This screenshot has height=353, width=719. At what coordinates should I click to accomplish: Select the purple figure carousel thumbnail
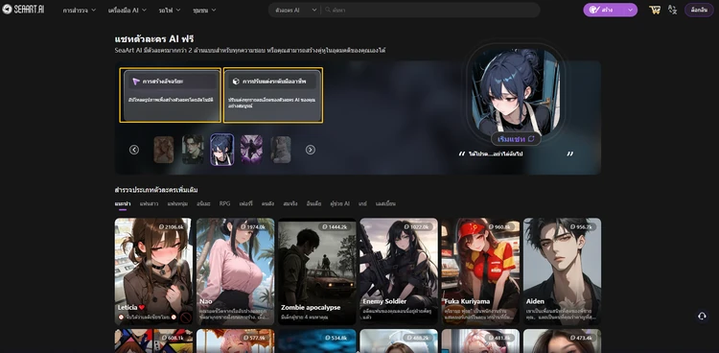click(252, 150)
